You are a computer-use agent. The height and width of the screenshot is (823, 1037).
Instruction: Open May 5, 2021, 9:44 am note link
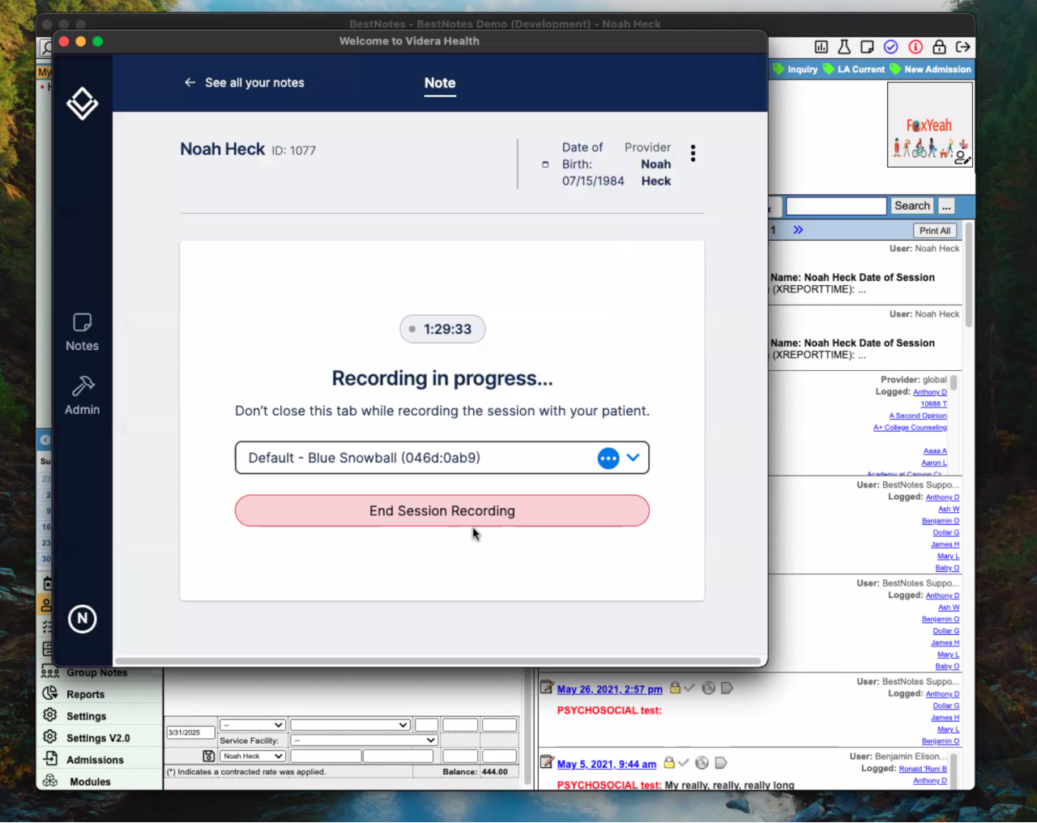pos(607,764)
